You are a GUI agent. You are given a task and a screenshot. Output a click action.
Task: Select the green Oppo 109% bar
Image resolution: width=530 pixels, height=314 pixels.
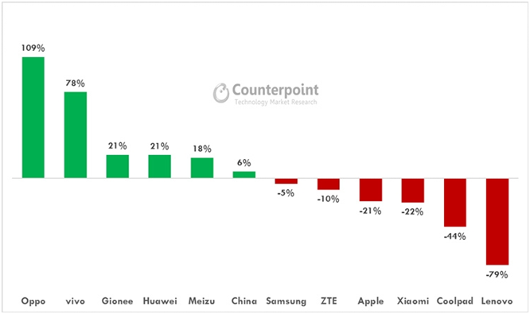pos(33,118)
